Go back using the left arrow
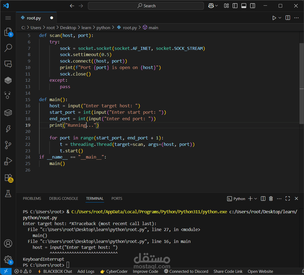Viewport: 304px width, 275px height. (72, 6)
